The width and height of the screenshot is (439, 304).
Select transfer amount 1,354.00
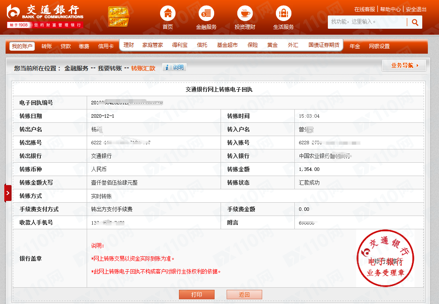(309, 169)
